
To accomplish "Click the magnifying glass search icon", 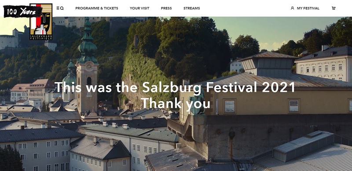I will [62, 8].
